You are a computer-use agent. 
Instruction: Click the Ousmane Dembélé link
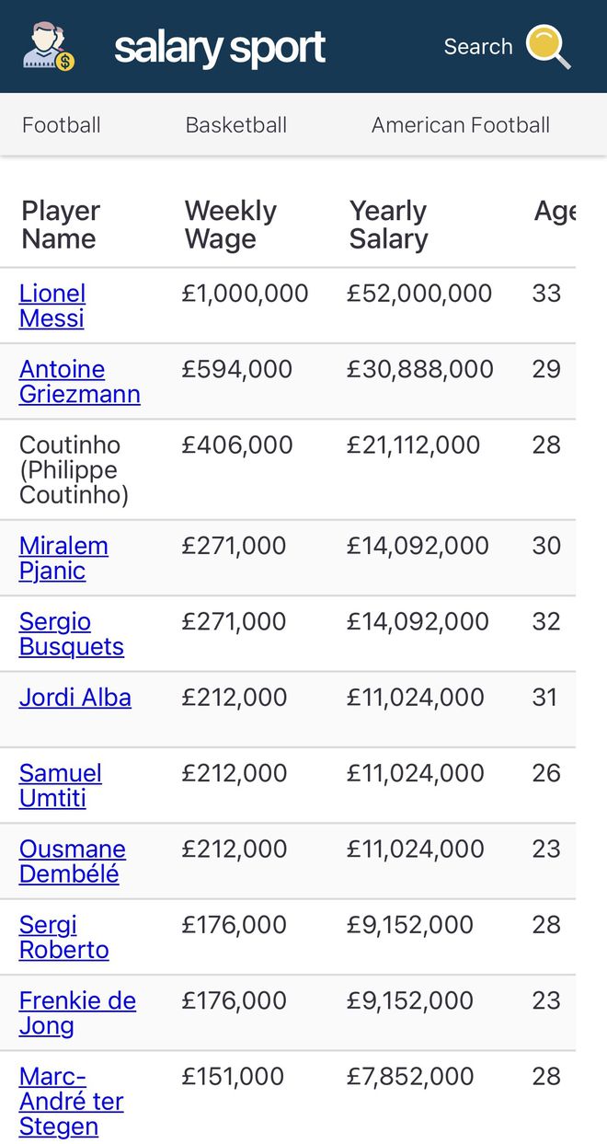point(73,861)
